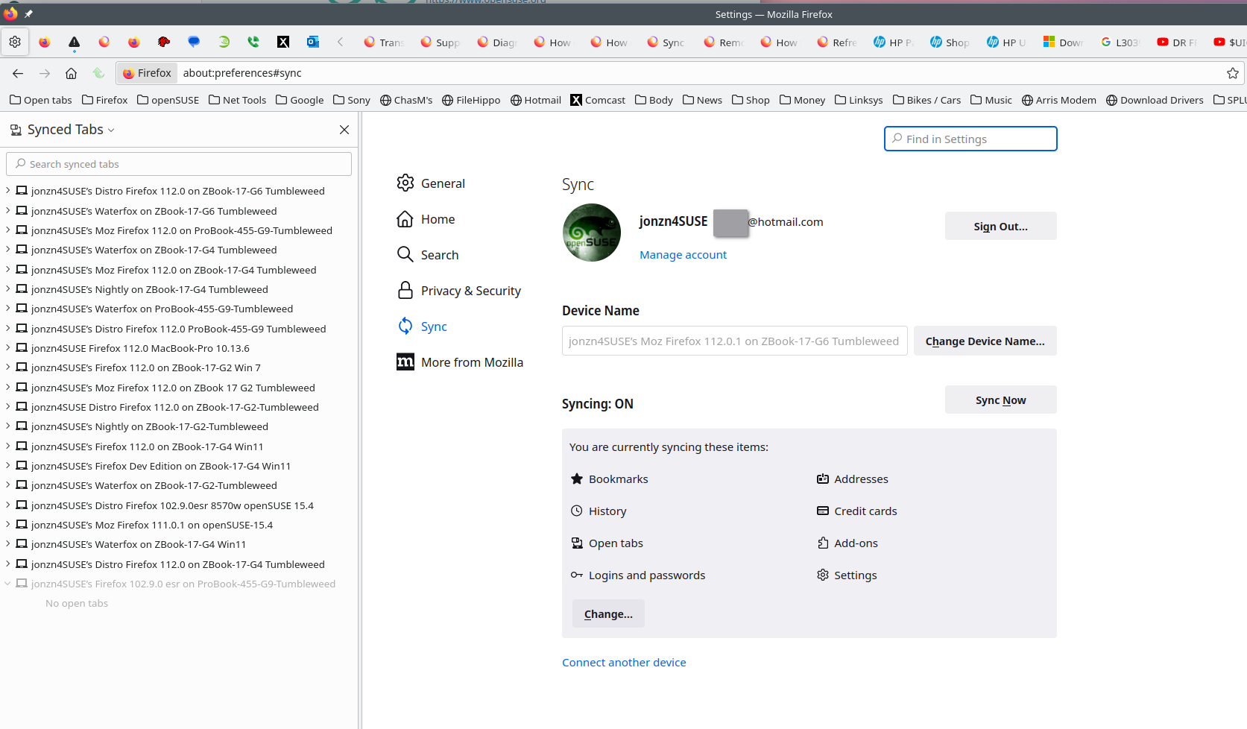
Task: Switch to the pinned red bird tab
Action: click(164, 42)
